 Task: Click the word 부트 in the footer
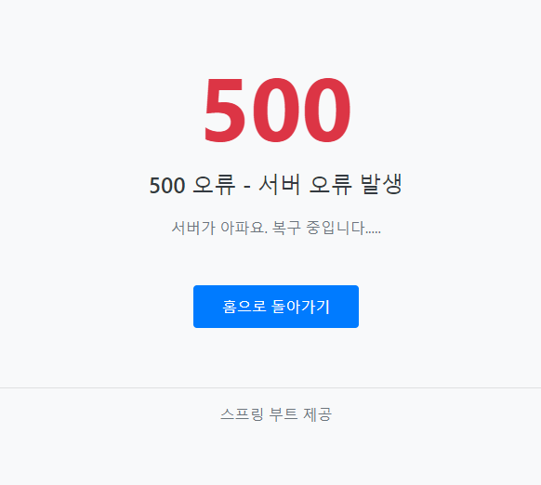[x=284, y=414]
